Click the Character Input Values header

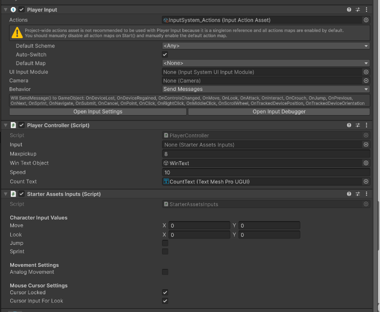(x=39, y=217)
